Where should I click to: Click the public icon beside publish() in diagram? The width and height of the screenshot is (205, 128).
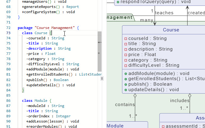[x=126, y=84]
